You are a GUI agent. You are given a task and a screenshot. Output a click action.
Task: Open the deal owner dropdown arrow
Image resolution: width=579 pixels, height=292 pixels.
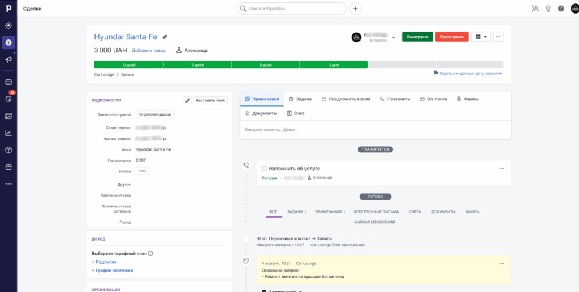coord(394,38)
